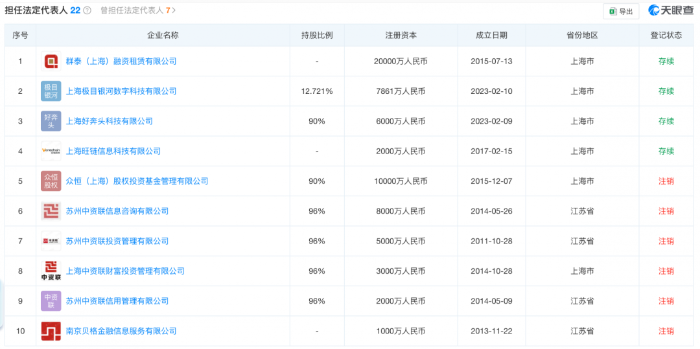Click the 极目银河 logo icon
Viewport: 700px width, 349px height.
pyautogui.click(x=51, y=91)
